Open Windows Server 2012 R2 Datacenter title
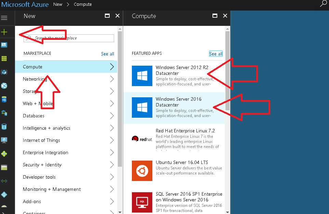Image resolution: width=329 pixels, height=214 pixels. 182,70
